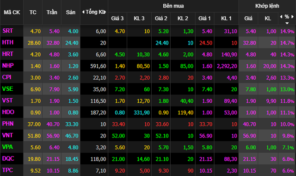Open stock symbol DQC
This screenshot has height=176, width=296.
pos(8,158)
